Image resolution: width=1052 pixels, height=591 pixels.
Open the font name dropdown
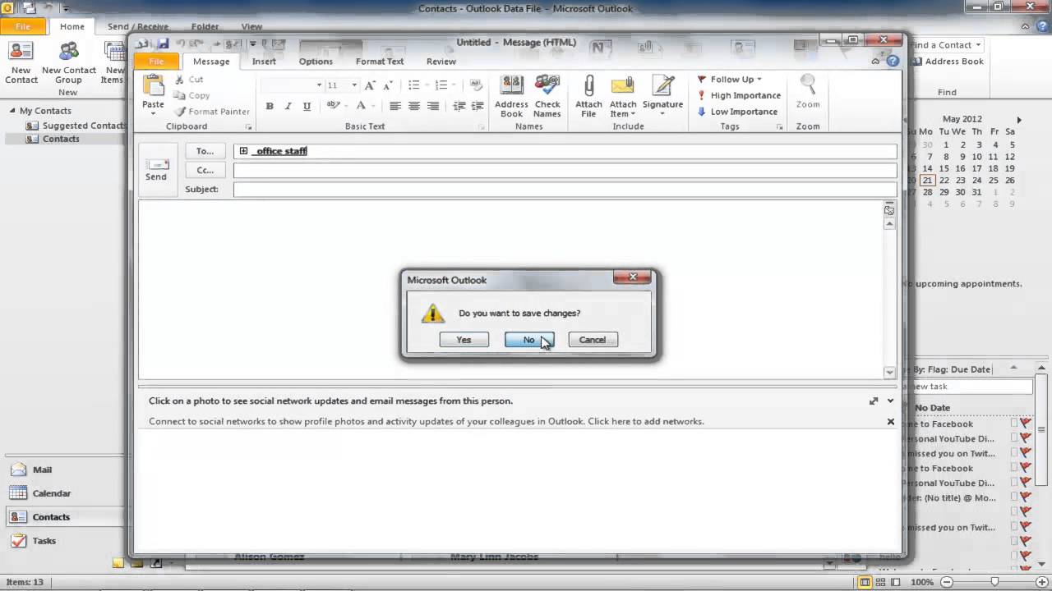pyautogui.click(x=319, y=85)
